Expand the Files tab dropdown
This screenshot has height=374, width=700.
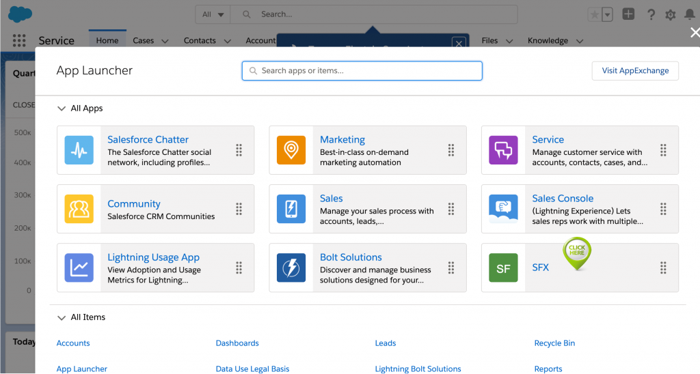509,41
